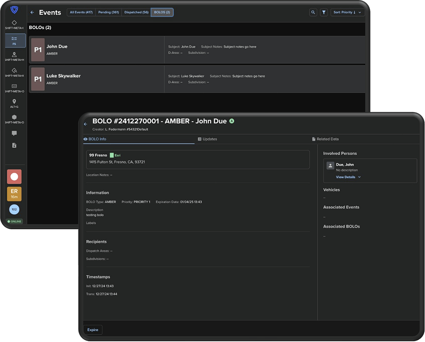Click the ER 16m orange status button

(x=14, y=194)
